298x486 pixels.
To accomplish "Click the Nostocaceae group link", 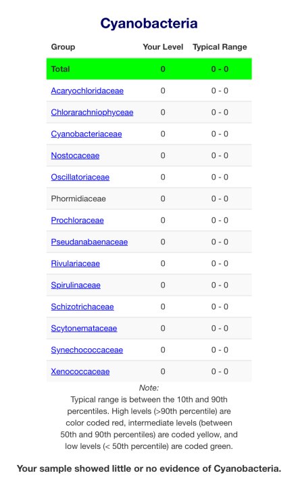I will pyautogui.click(x=75, y=156).
